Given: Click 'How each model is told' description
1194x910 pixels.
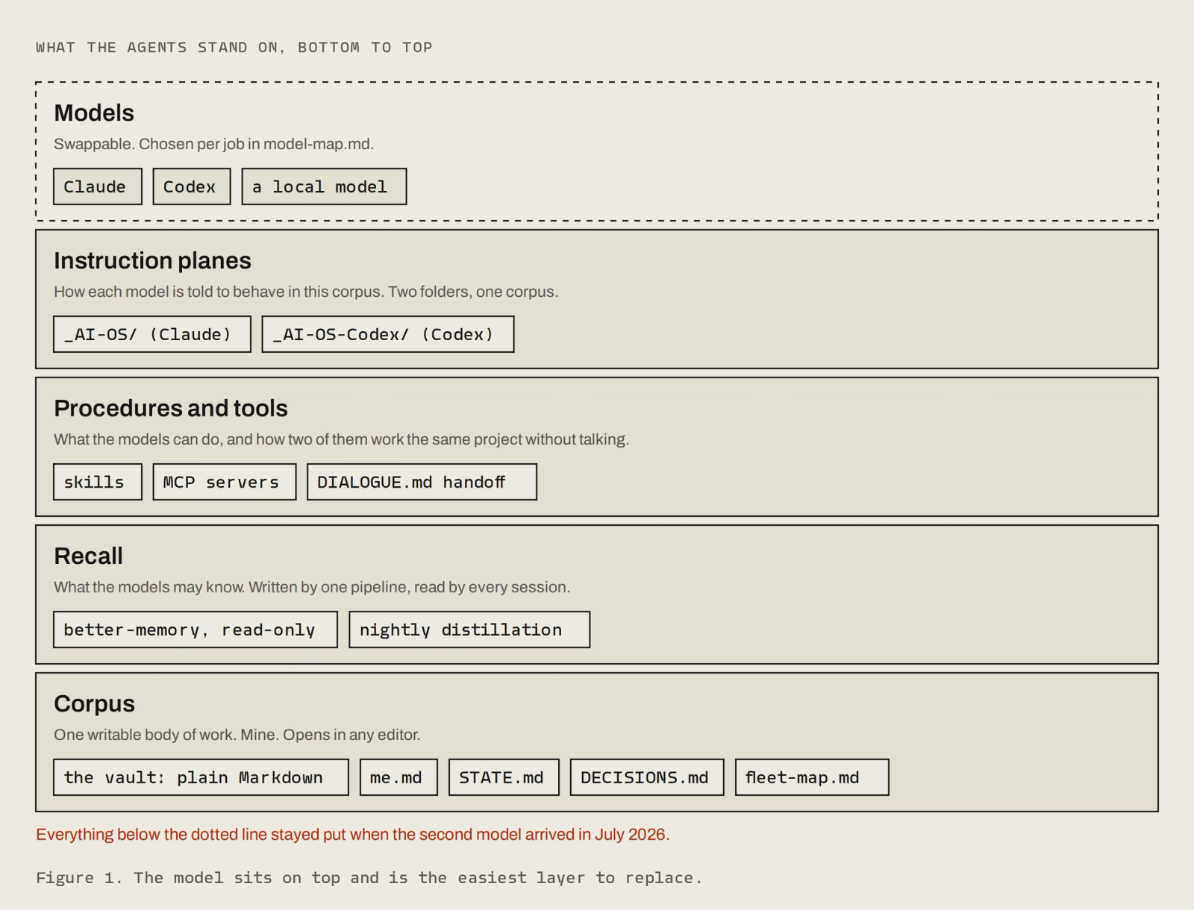Looking at the screenshot, I should [x=306, y=292].
